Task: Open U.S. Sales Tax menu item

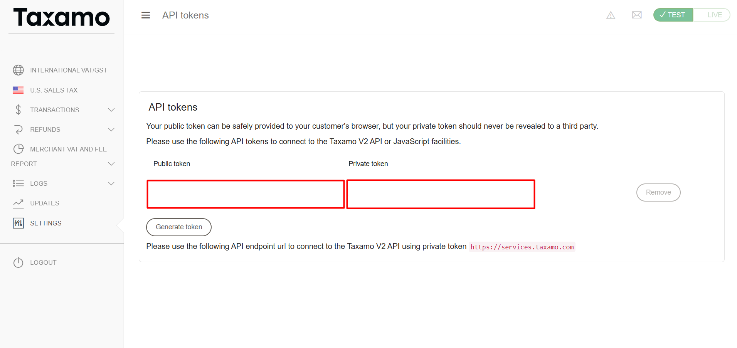Action: (54, 90)
